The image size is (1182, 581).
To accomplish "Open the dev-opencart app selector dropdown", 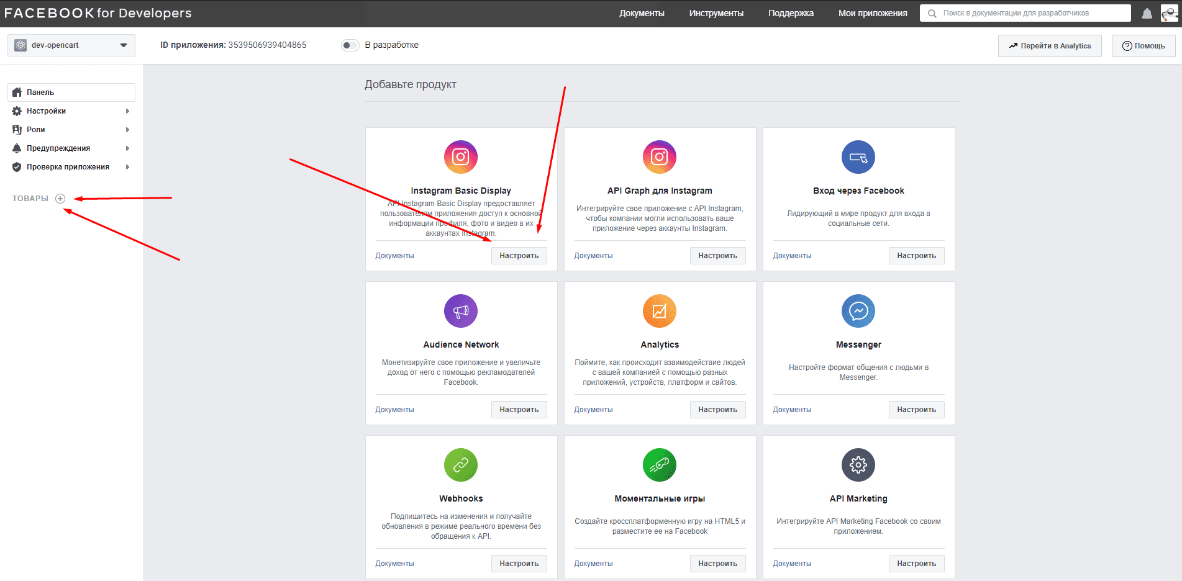I will [x=71, y=45].
